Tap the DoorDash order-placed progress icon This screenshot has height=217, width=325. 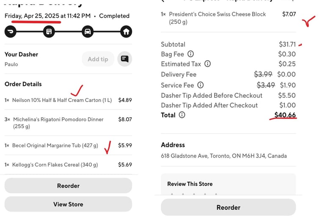point(10,32)
